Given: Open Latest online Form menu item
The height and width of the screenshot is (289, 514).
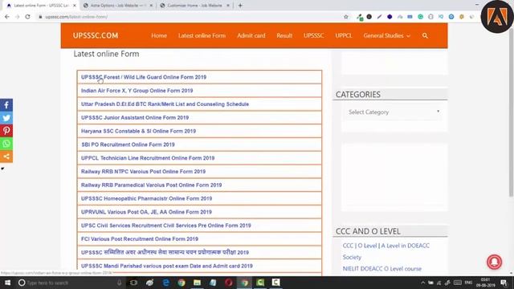Looking at the screenshot, I should (202, 35).
